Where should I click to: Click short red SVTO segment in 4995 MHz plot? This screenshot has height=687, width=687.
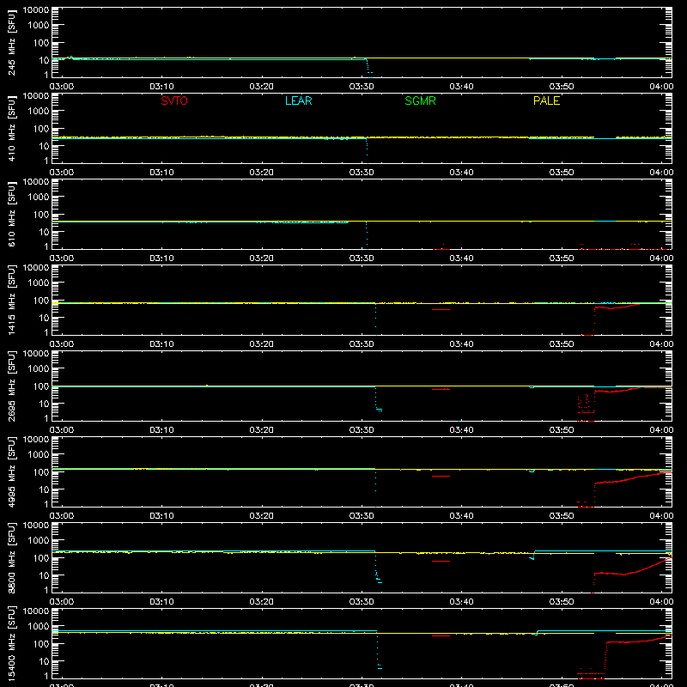[x=441, y=476]
